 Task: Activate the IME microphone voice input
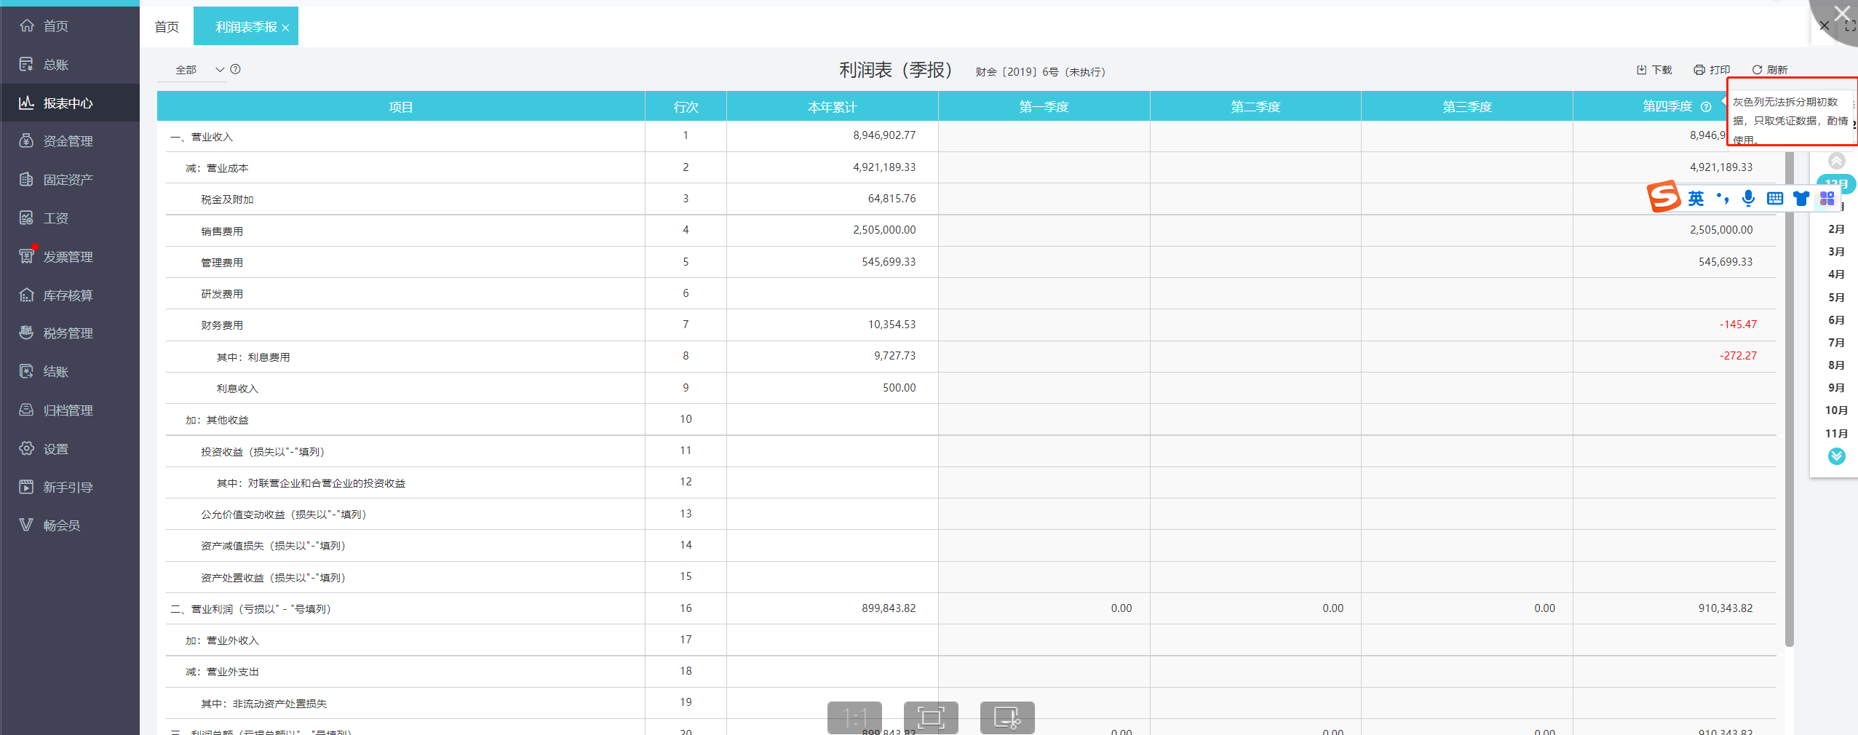[1748, 198]
